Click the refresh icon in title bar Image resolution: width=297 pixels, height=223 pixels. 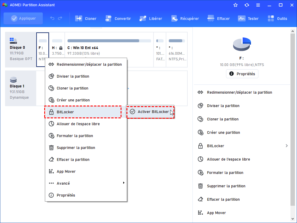247,5
